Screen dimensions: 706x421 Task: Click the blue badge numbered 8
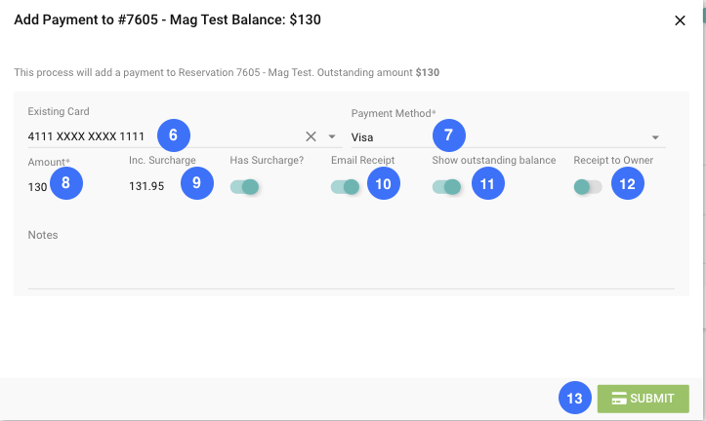(65, 184)
